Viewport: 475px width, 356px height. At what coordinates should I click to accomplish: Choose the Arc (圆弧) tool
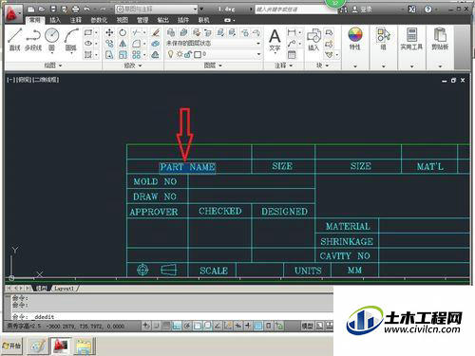(71, 39)
